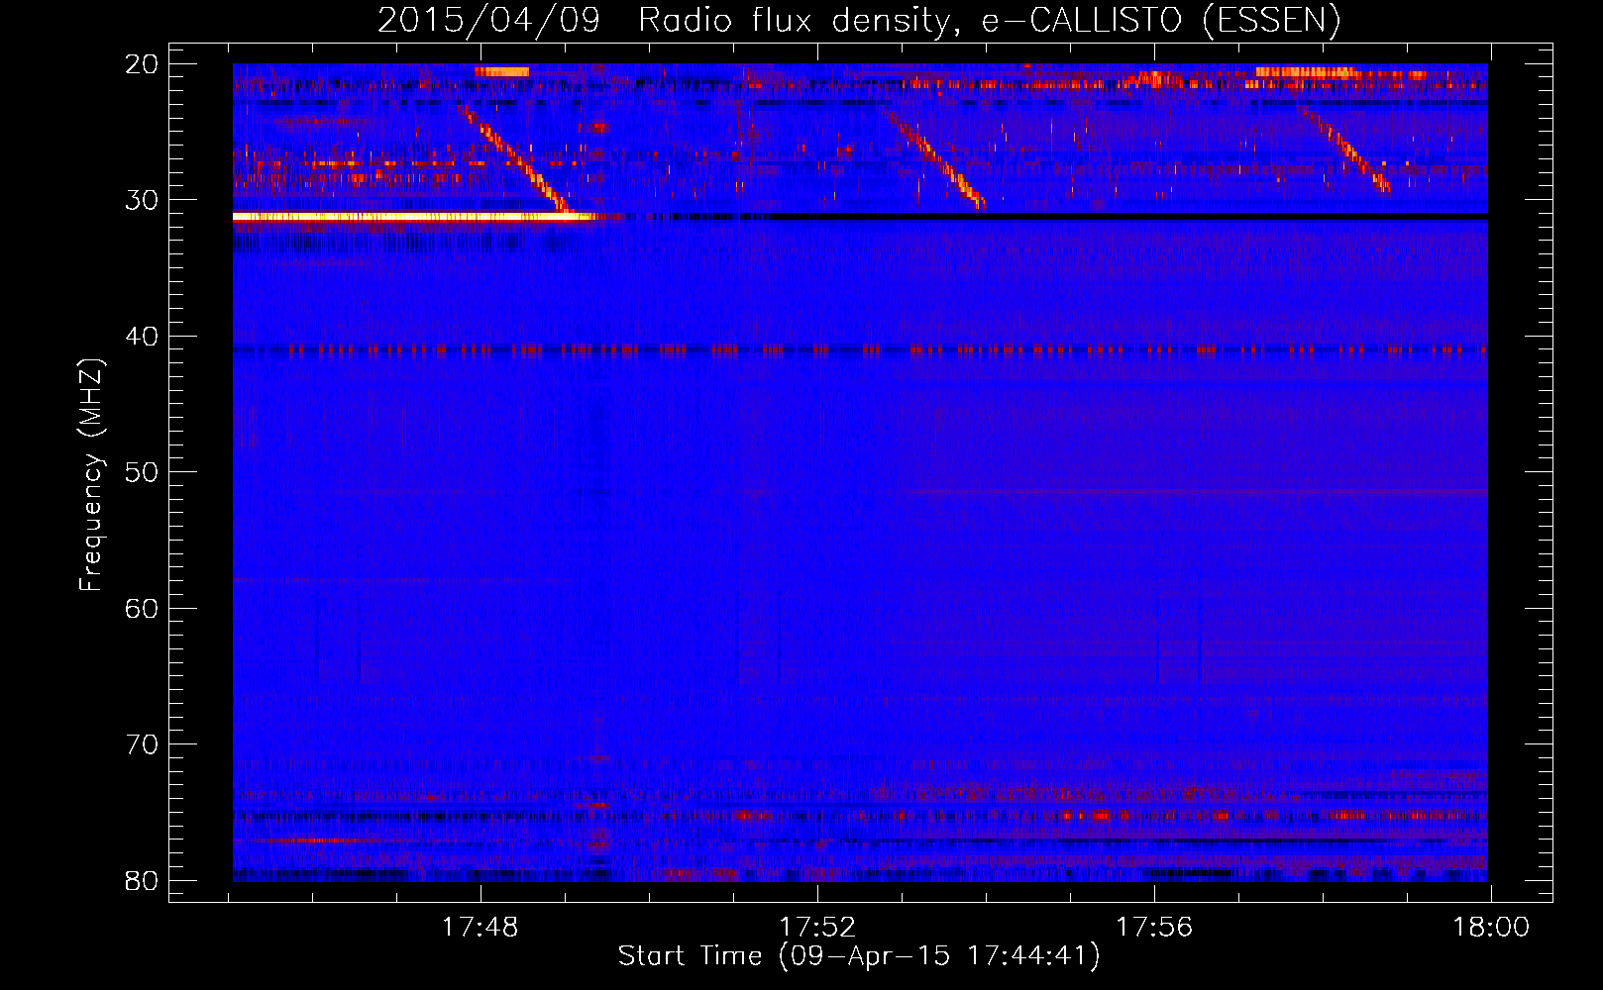Click the first drifting burst near 17:48
Image resolution: width=1603 pixels, height=990 pixels.
point(515,156)
